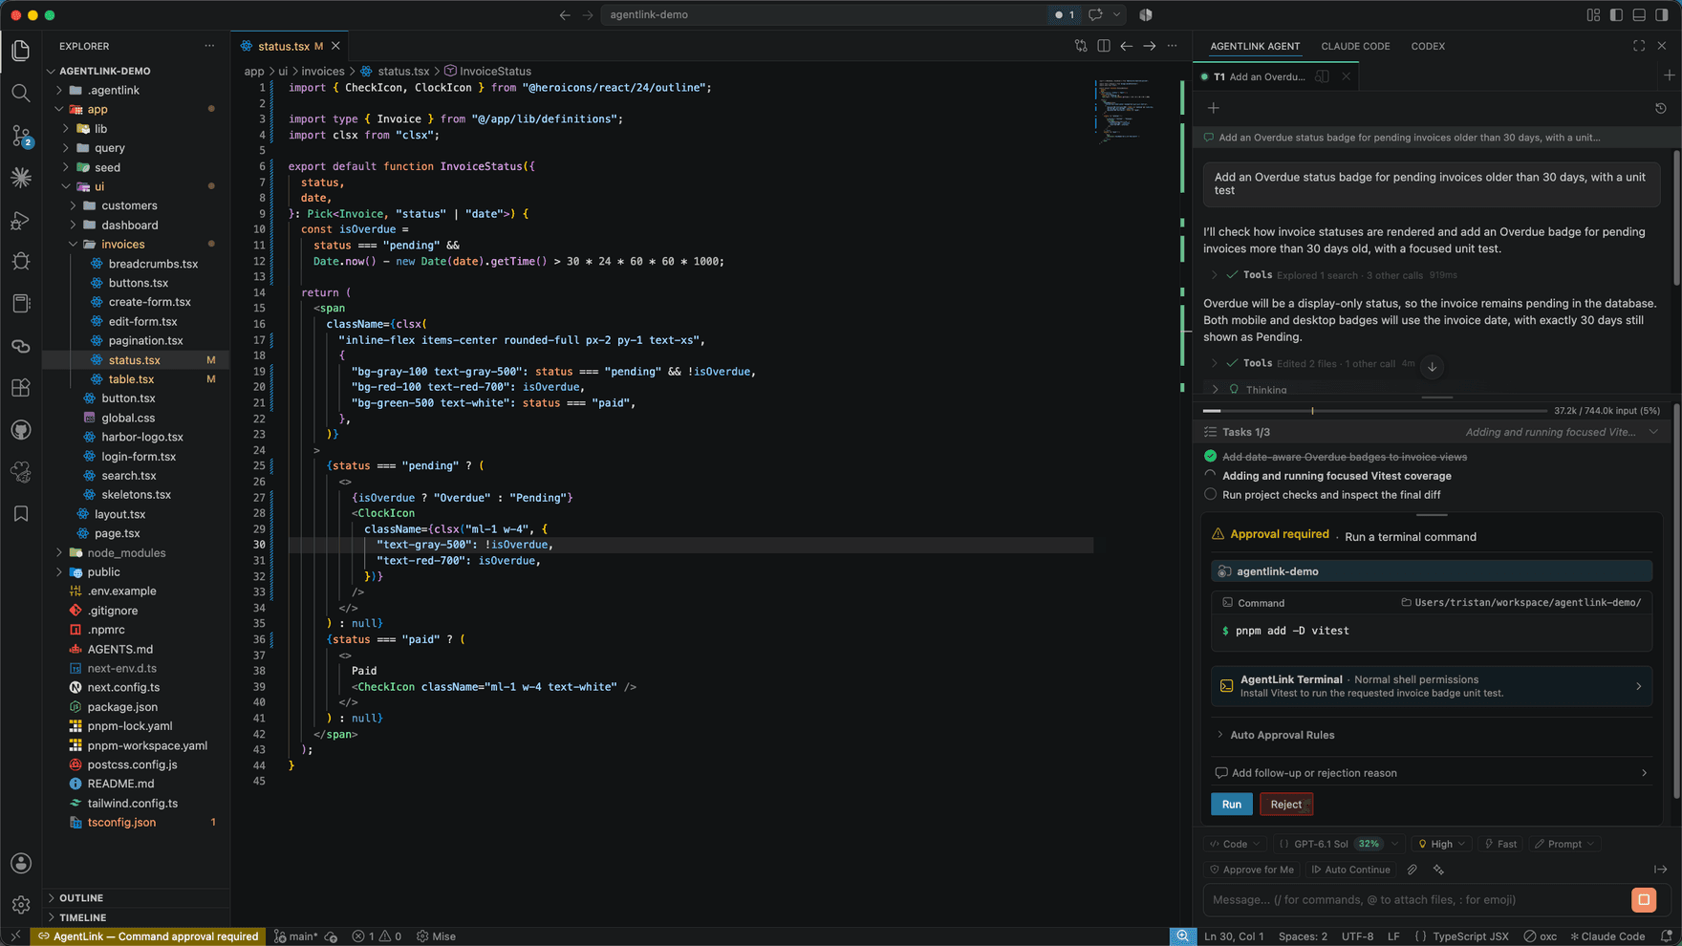
Task: Maximize the agent panel with fullscreen icon
Action: tap(1639, 46)
